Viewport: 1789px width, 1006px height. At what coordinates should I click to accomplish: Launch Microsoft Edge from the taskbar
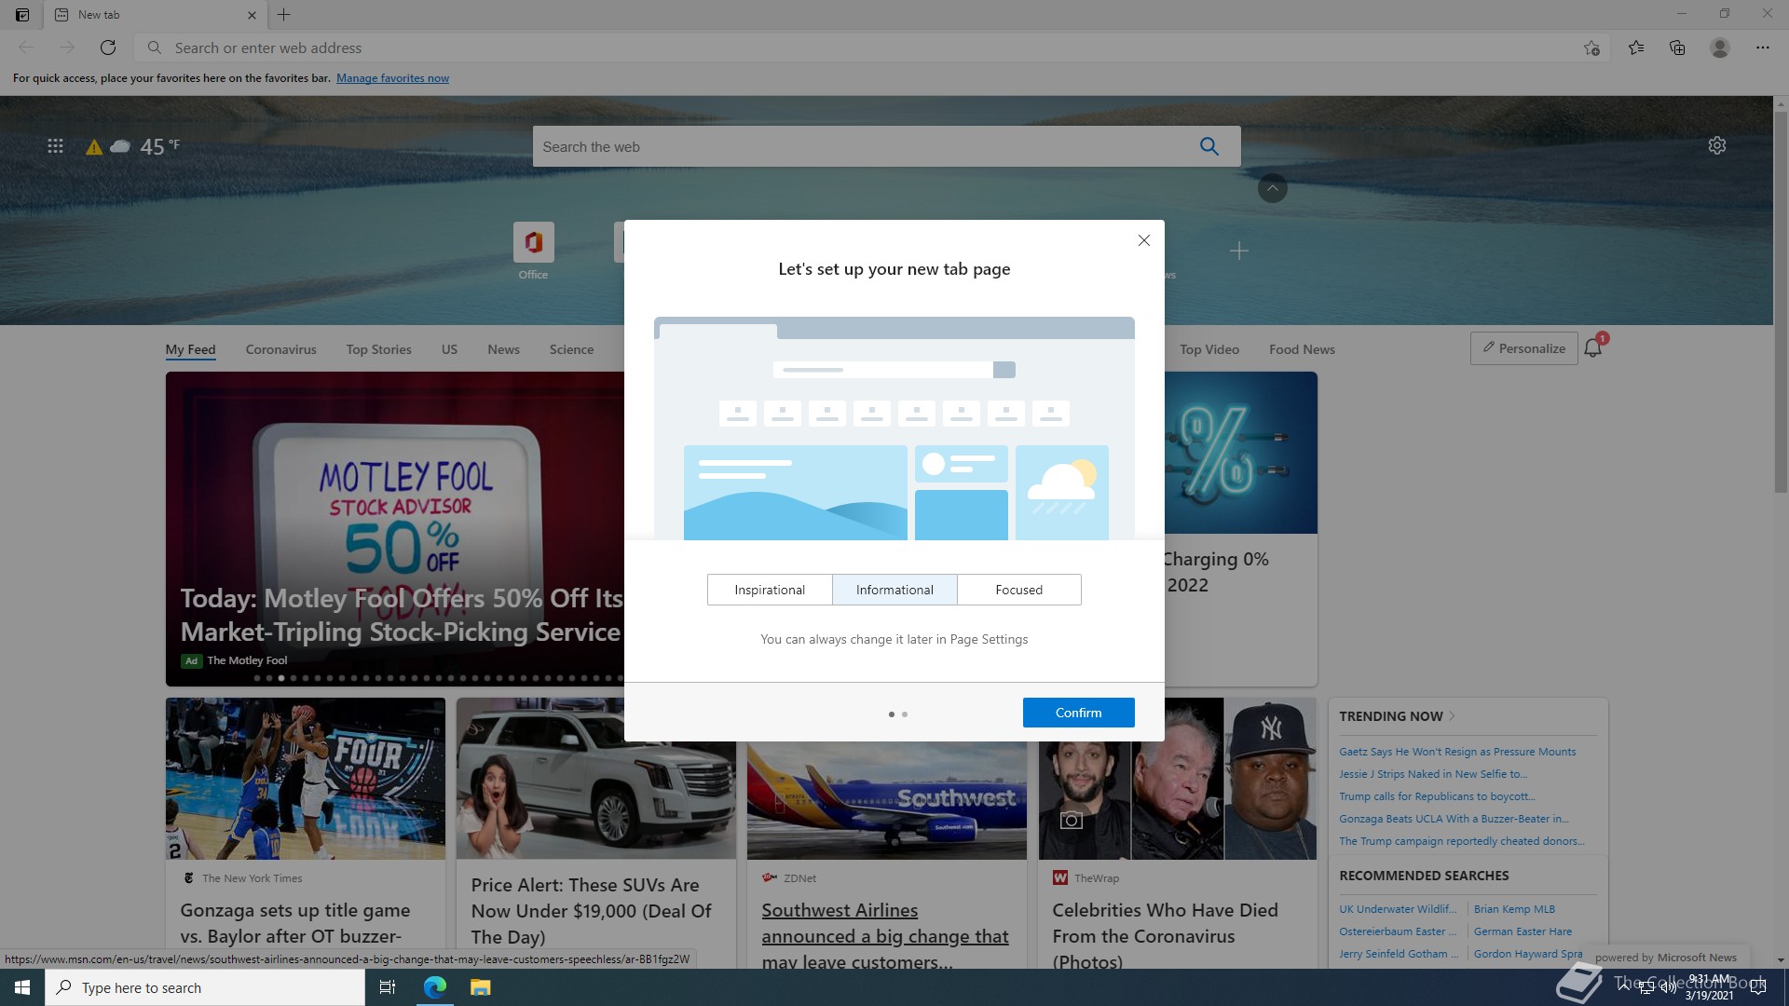click(x=435, y=987)
